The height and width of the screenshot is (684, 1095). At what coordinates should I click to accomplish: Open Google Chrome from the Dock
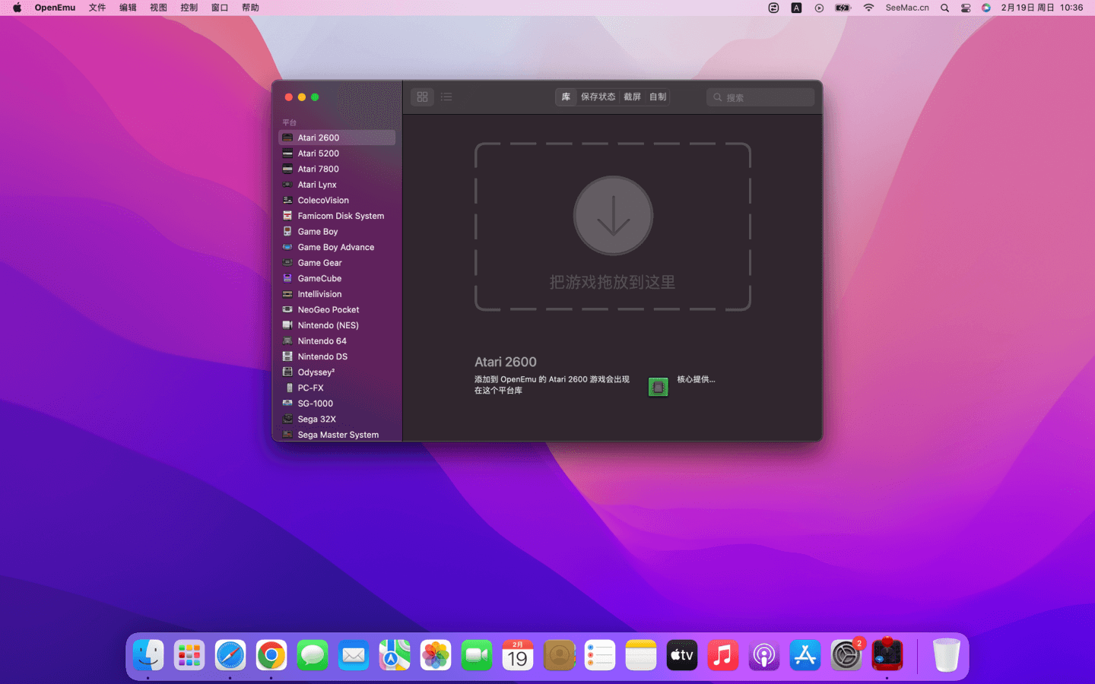(271, 655)
